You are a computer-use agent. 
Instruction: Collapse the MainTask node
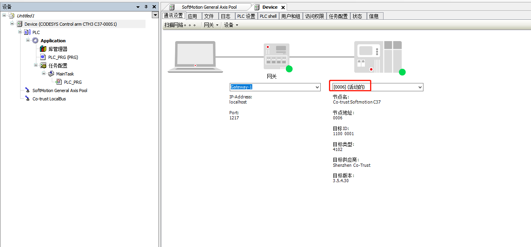point(43,74)
